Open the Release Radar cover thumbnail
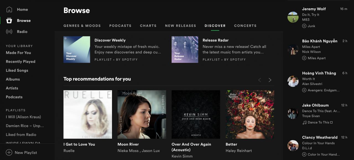The image size is (354, 160). [185, 49]
